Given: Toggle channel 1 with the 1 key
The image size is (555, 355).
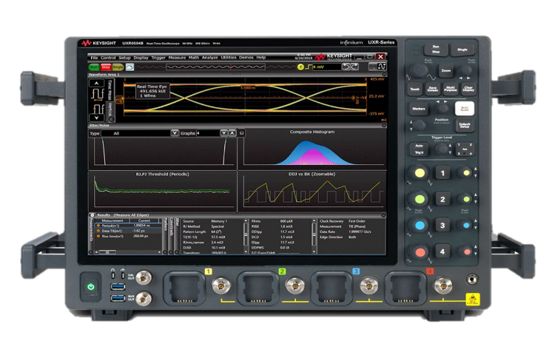Looking at the screenshot, I should pos(442,173).
